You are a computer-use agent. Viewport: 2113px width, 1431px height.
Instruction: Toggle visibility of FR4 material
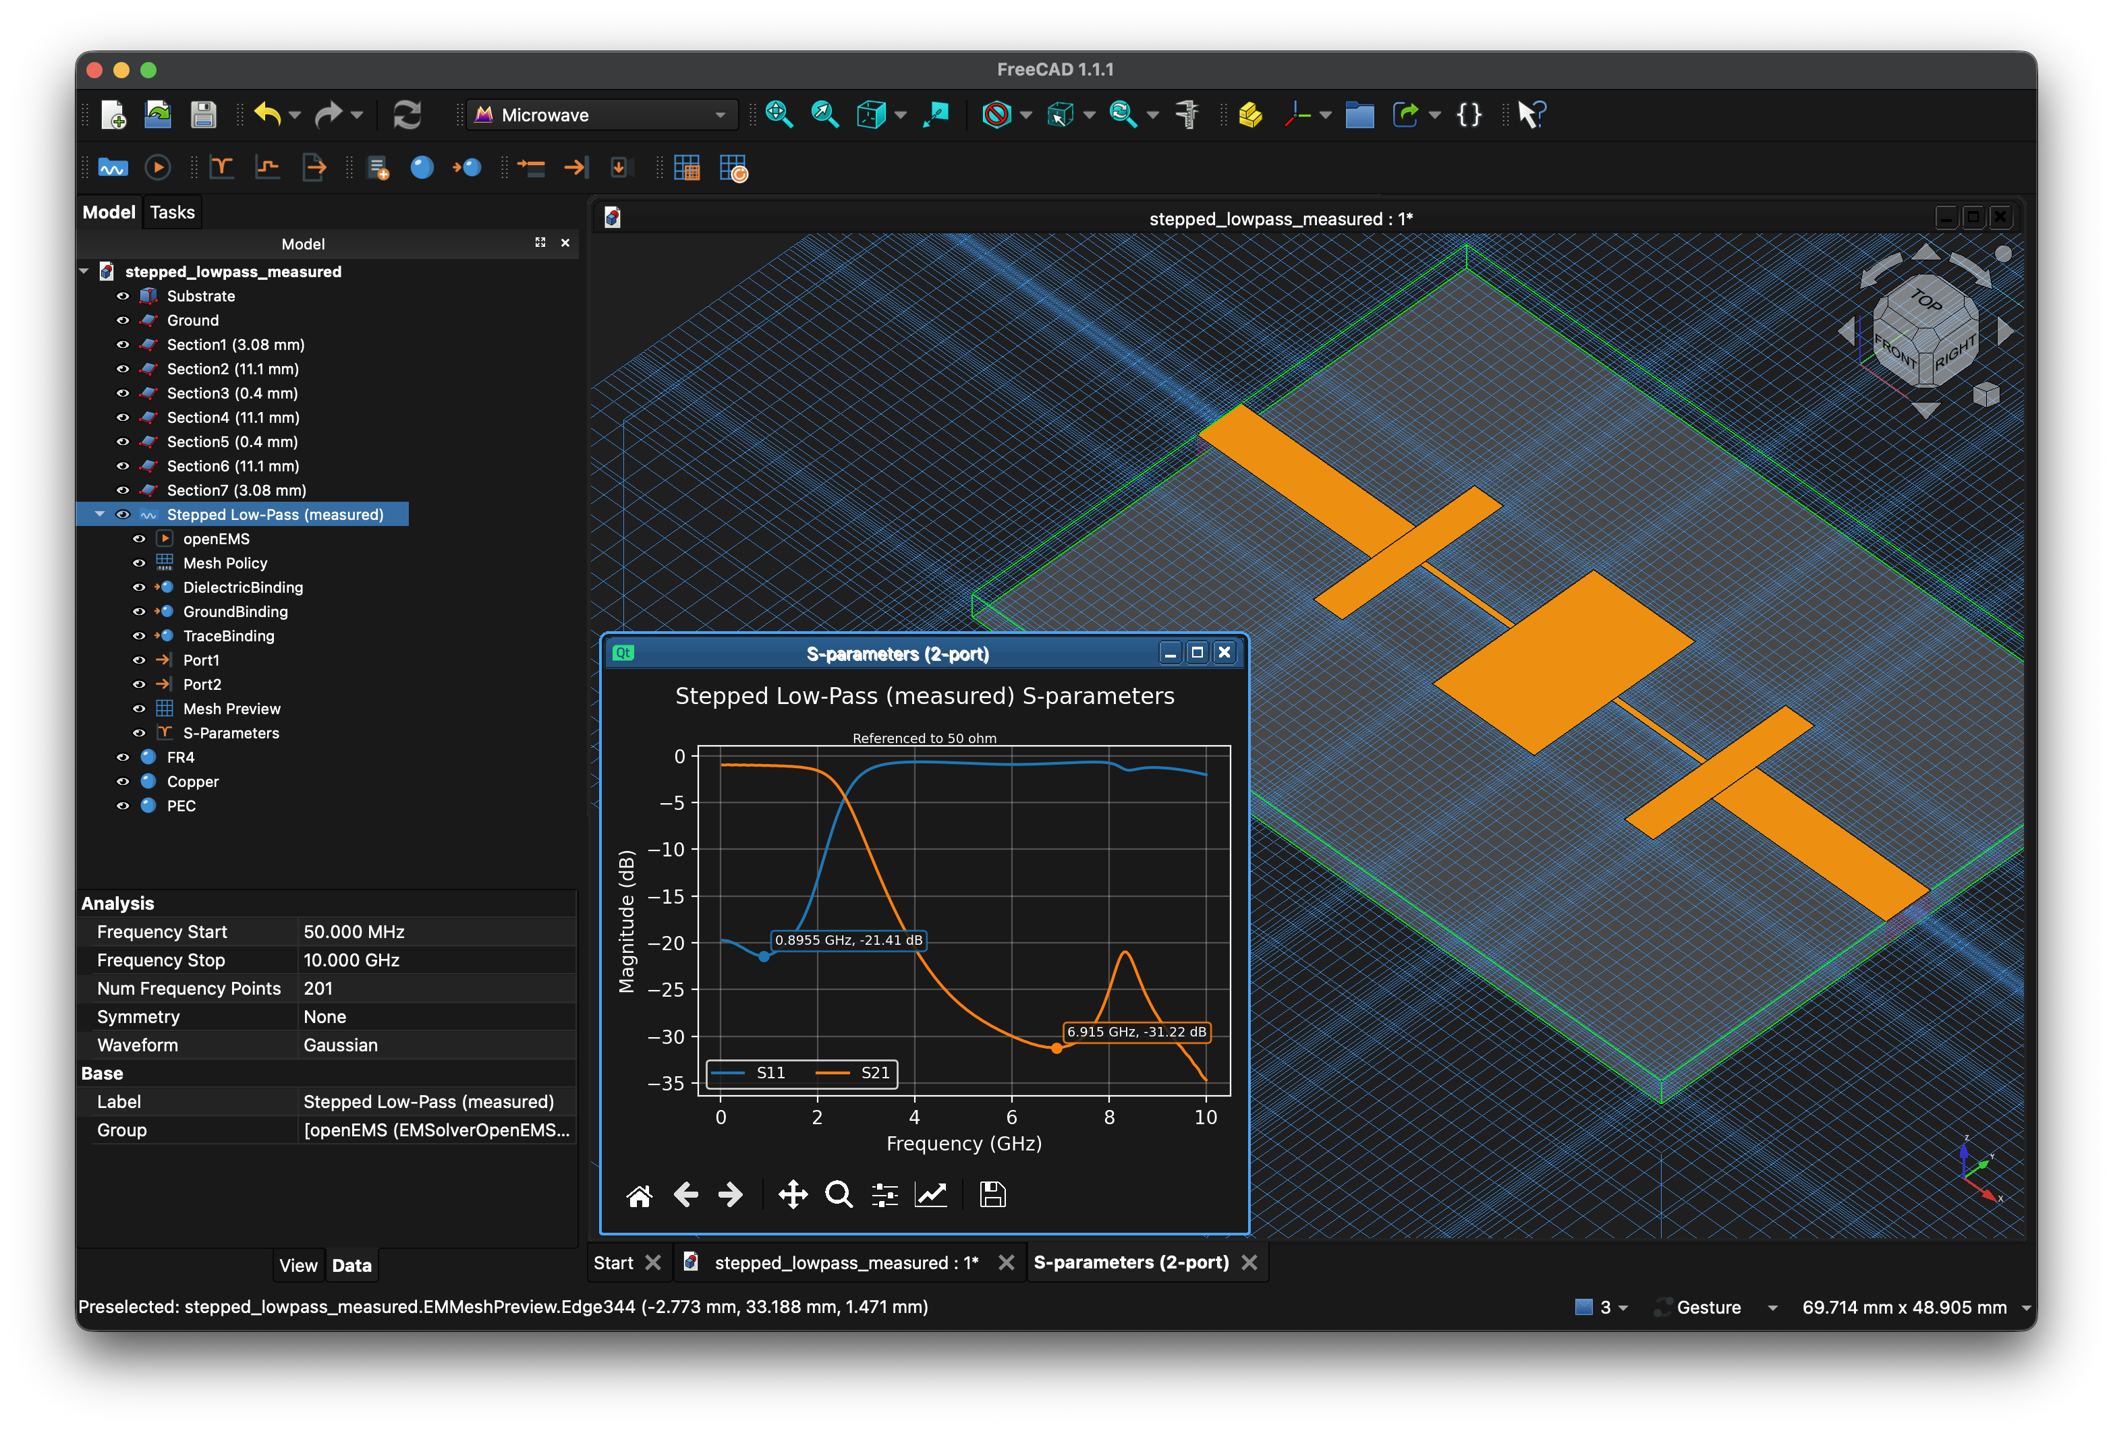[123, 758]
